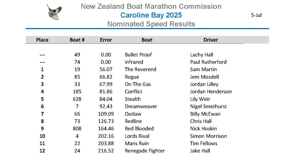Screen dimensions: 303x160
Task: Select driver Billy McEwan
Action: [205, 114]
